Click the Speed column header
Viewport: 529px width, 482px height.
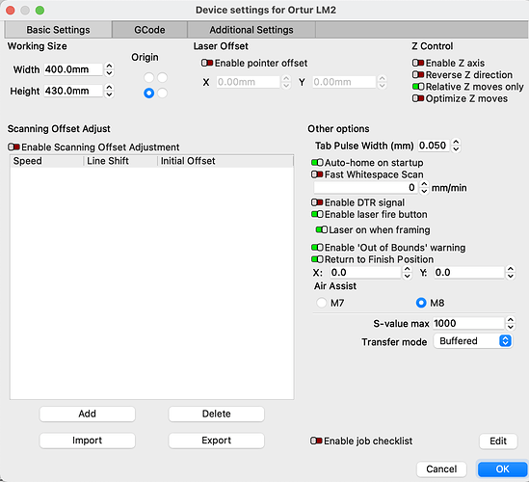pos(46,161)
